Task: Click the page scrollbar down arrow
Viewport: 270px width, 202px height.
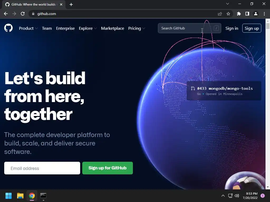Action: 268,187
